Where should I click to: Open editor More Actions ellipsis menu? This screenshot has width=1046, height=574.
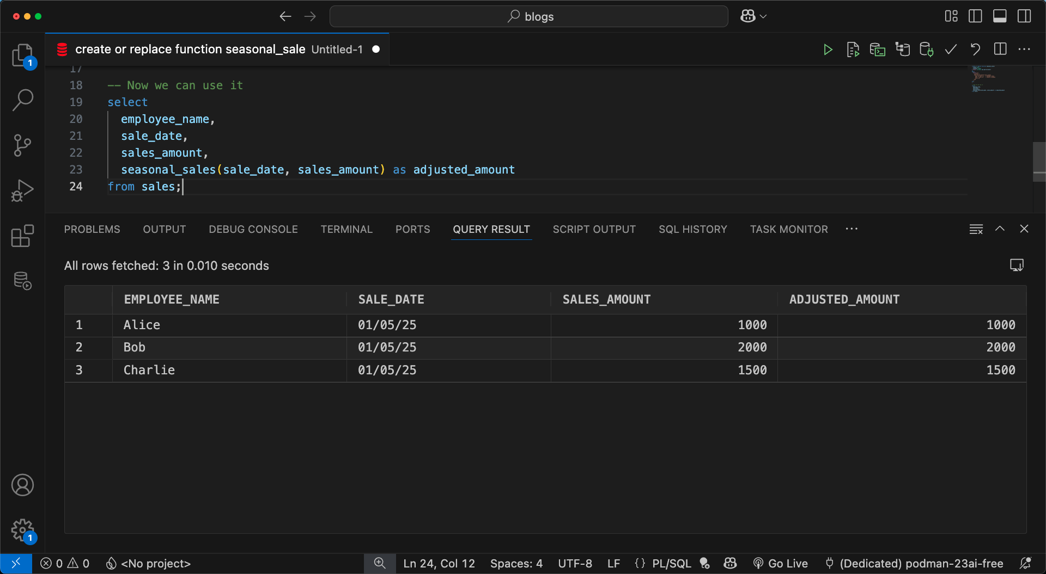pyautogui.click(x=1024, y=49)
